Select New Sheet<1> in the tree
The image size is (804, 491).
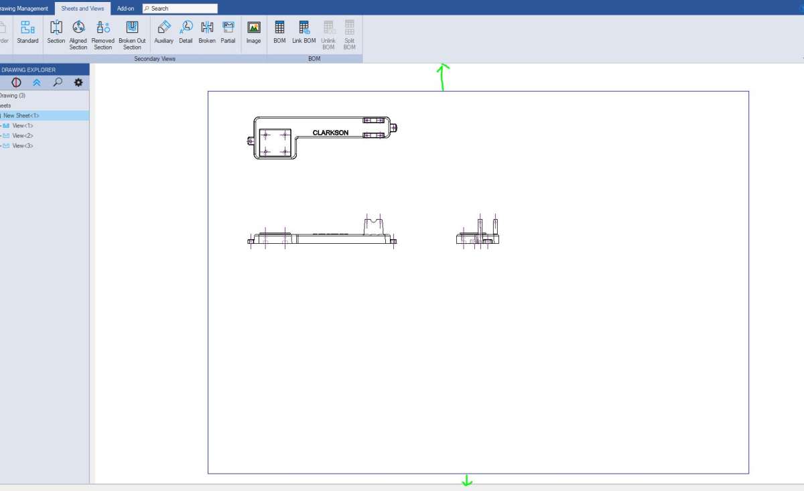pyautogui.click(x=44, y=116)
